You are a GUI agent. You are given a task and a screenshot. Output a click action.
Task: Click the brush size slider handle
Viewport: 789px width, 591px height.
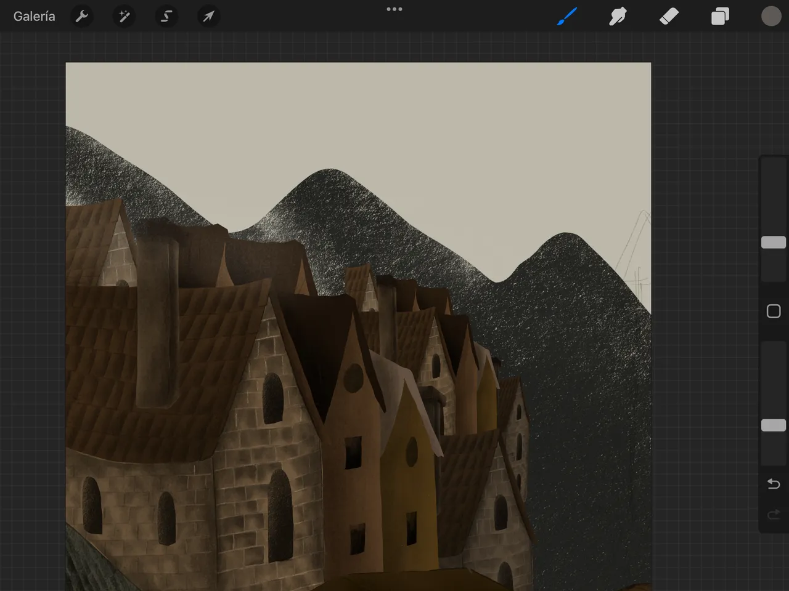pyautogui.click(x=774, y=242)
